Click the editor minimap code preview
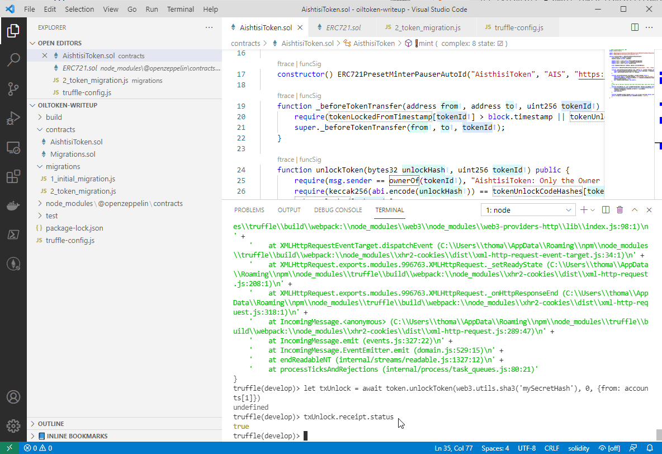The width and height of the screenshot is (662, 454). pyautogui.click(x=631, y=73)
